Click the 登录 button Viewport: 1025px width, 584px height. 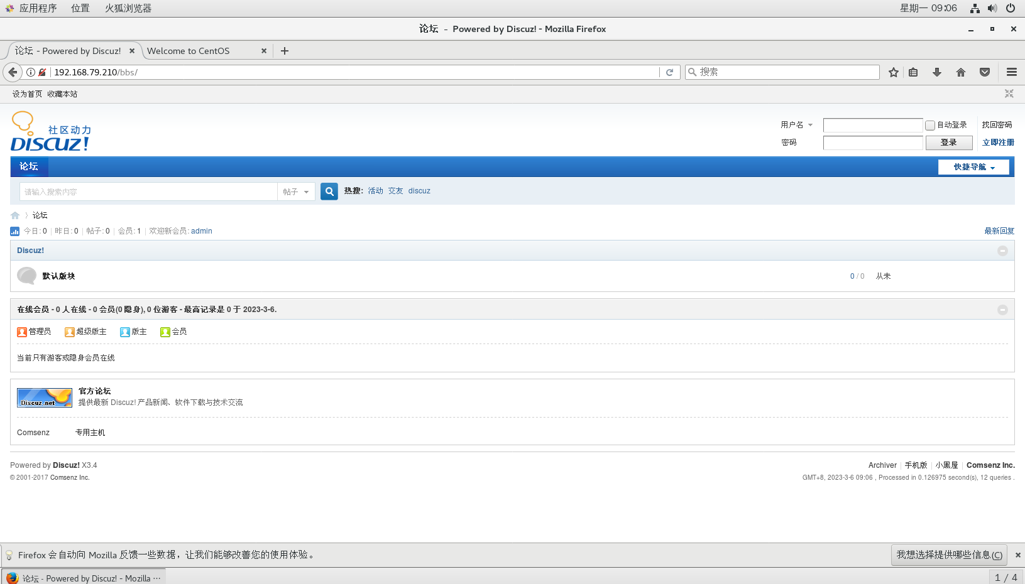tap(949, 143)
